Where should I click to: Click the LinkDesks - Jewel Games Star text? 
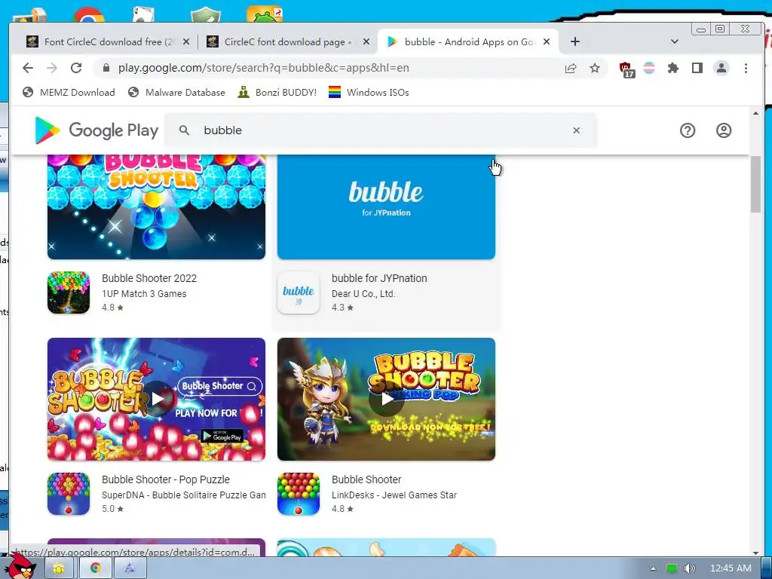[394, 495]
